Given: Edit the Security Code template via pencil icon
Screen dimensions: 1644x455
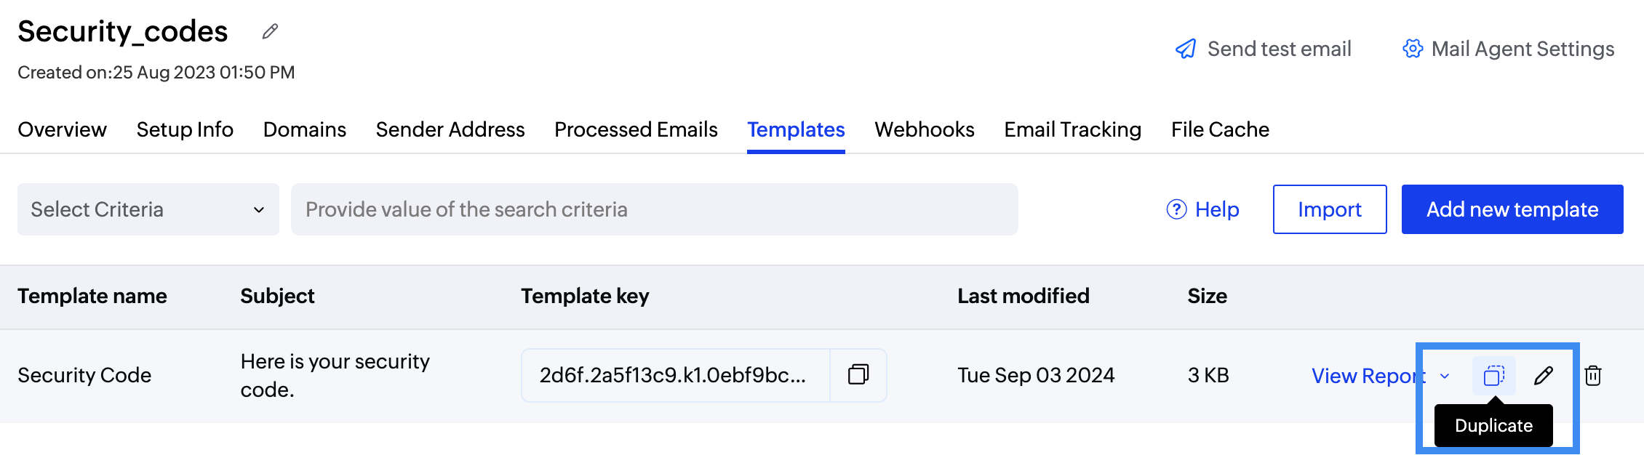Looking at the screenshot, I should point(1544,376).
